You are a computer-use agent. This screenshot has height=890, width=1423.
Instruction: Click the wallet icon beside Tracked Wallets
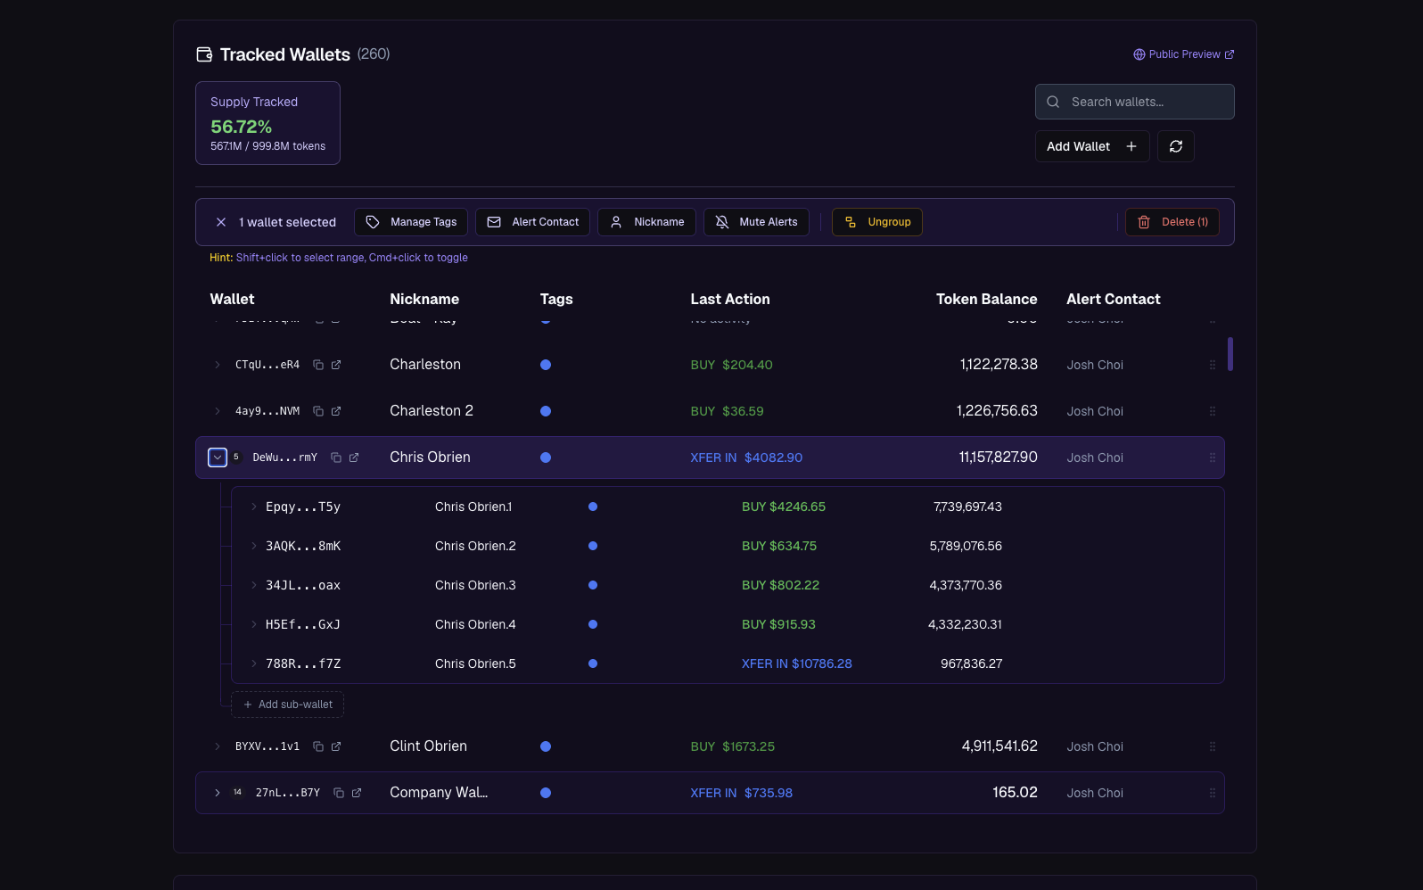pos(204,54)
